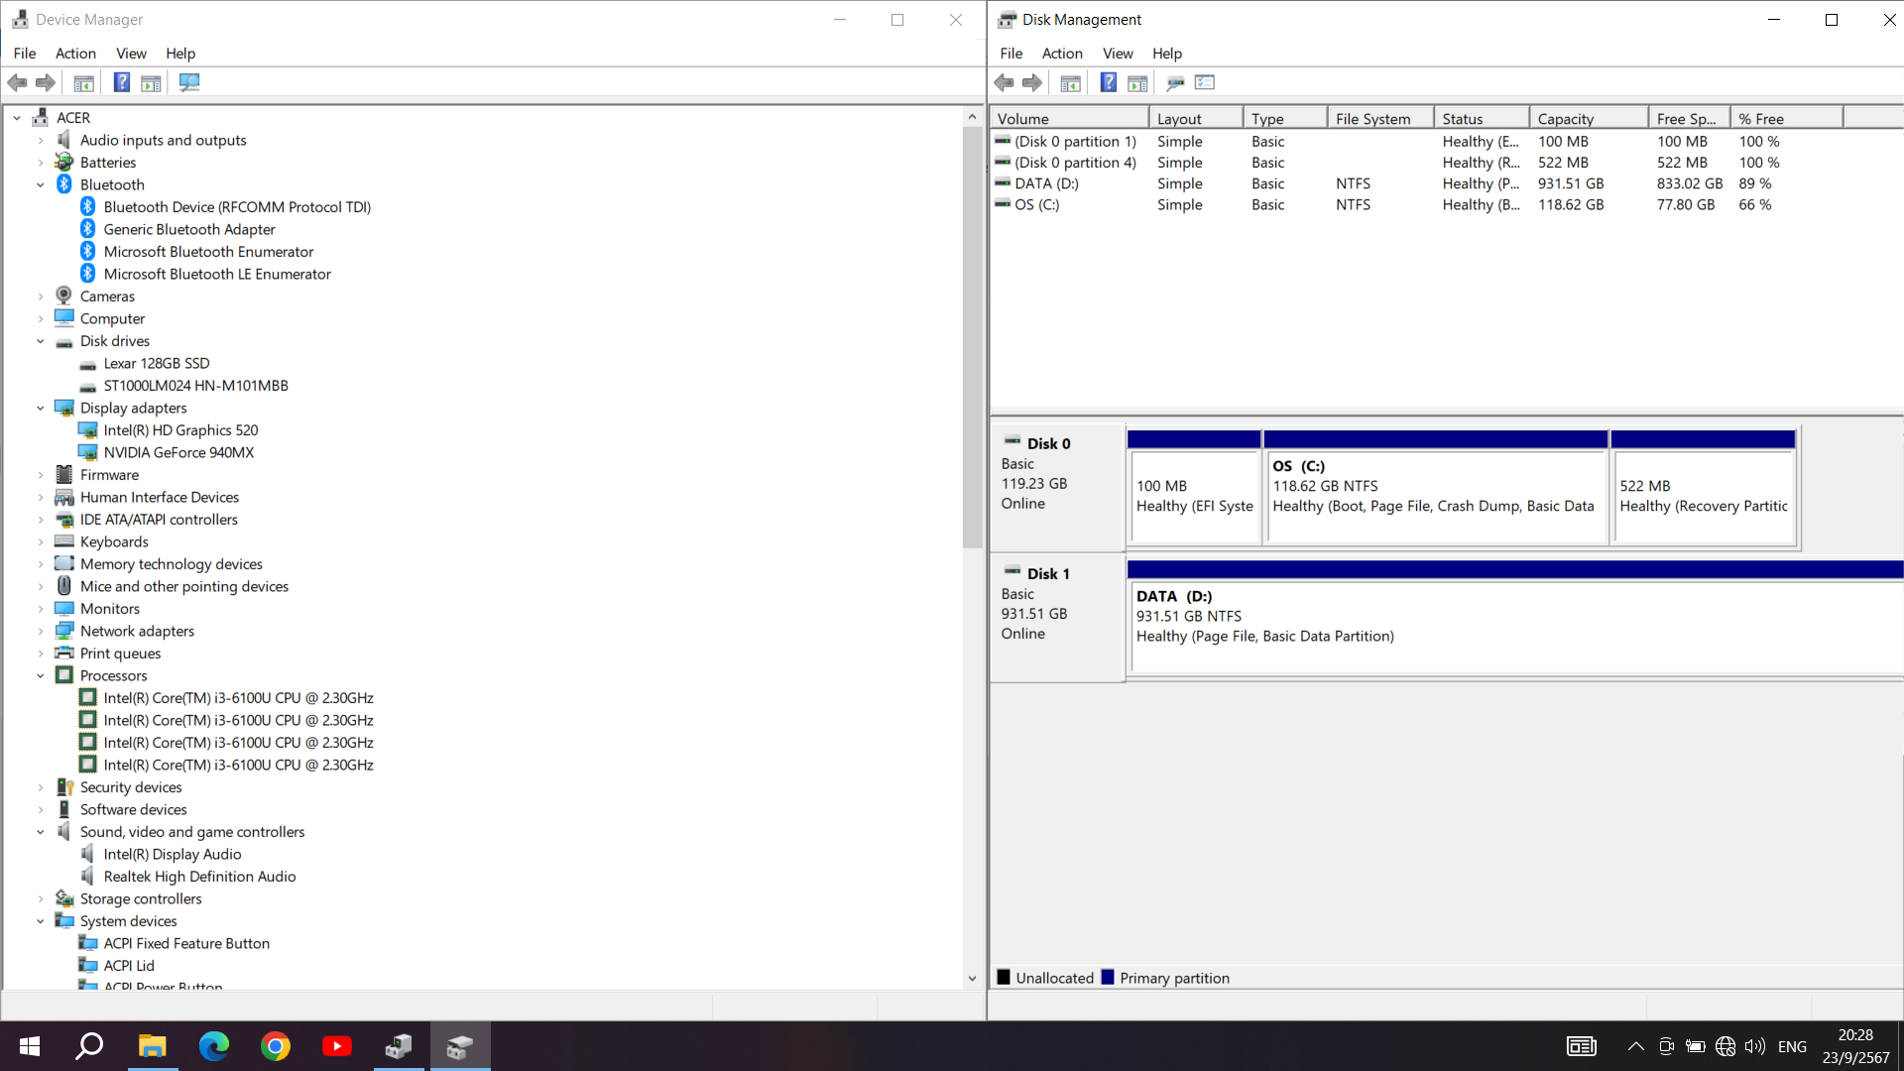Screen dimensions: 1904x1071
Task: Click ENG language indicator in tray
Action: 1792,1046
